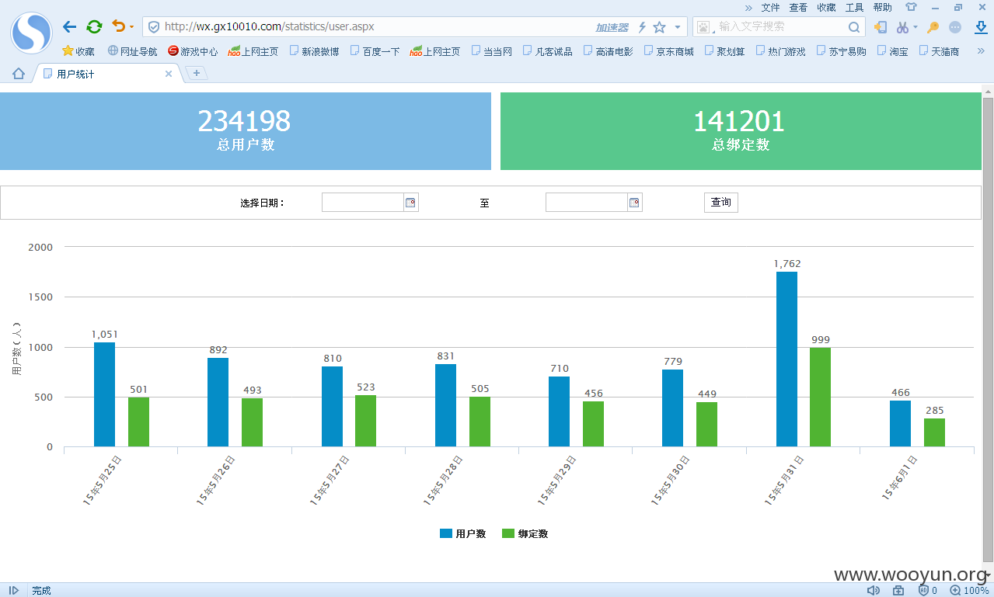Open the 文件 menu
The height and width of the screenshot is (597, 994).
(x=770, y=7)
